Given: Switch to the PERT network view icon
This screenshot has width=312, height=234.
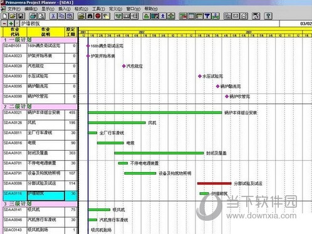Looking at the screenshot, I should 118,16.
